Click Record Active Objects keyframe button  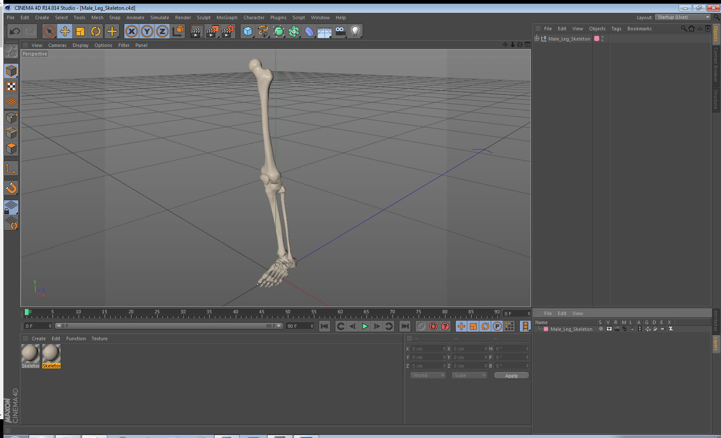(421, 326)
